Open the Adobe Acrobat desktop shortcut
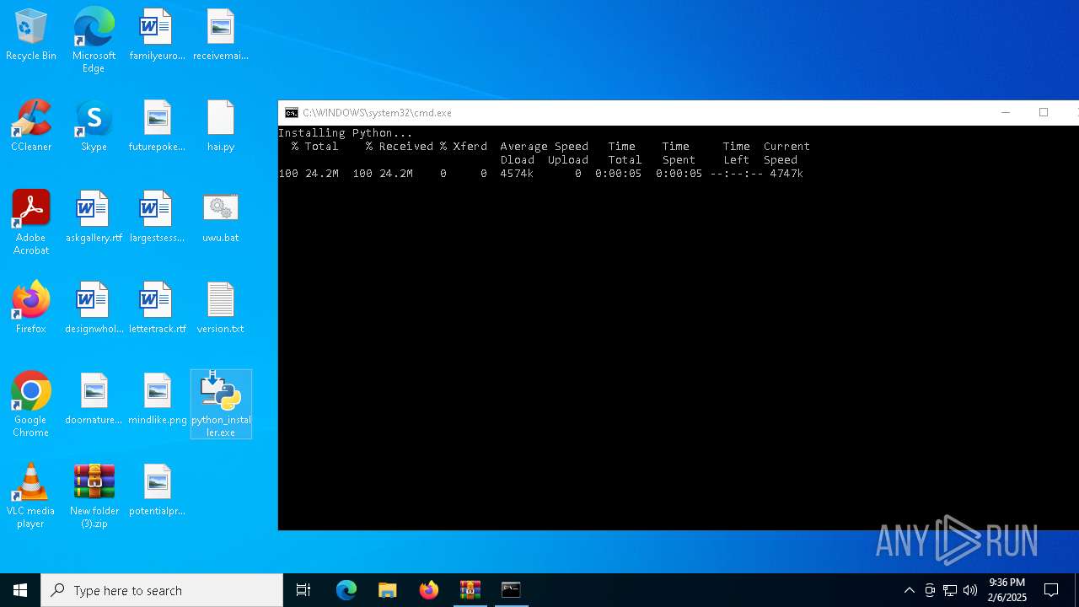The image size is (1079, 607). pos(31,223)
